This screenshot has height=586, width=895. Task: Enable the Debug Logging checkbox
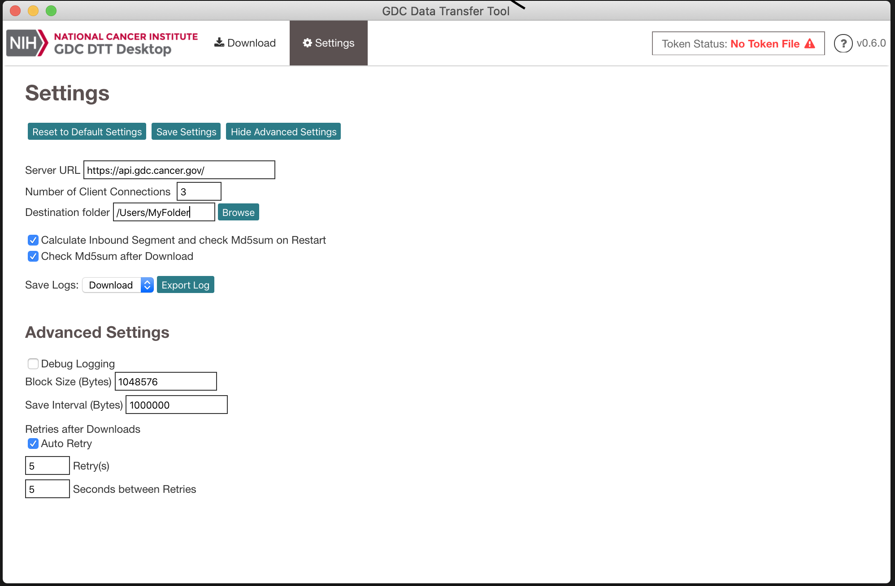pyautogui.click(x=33, y=363)
